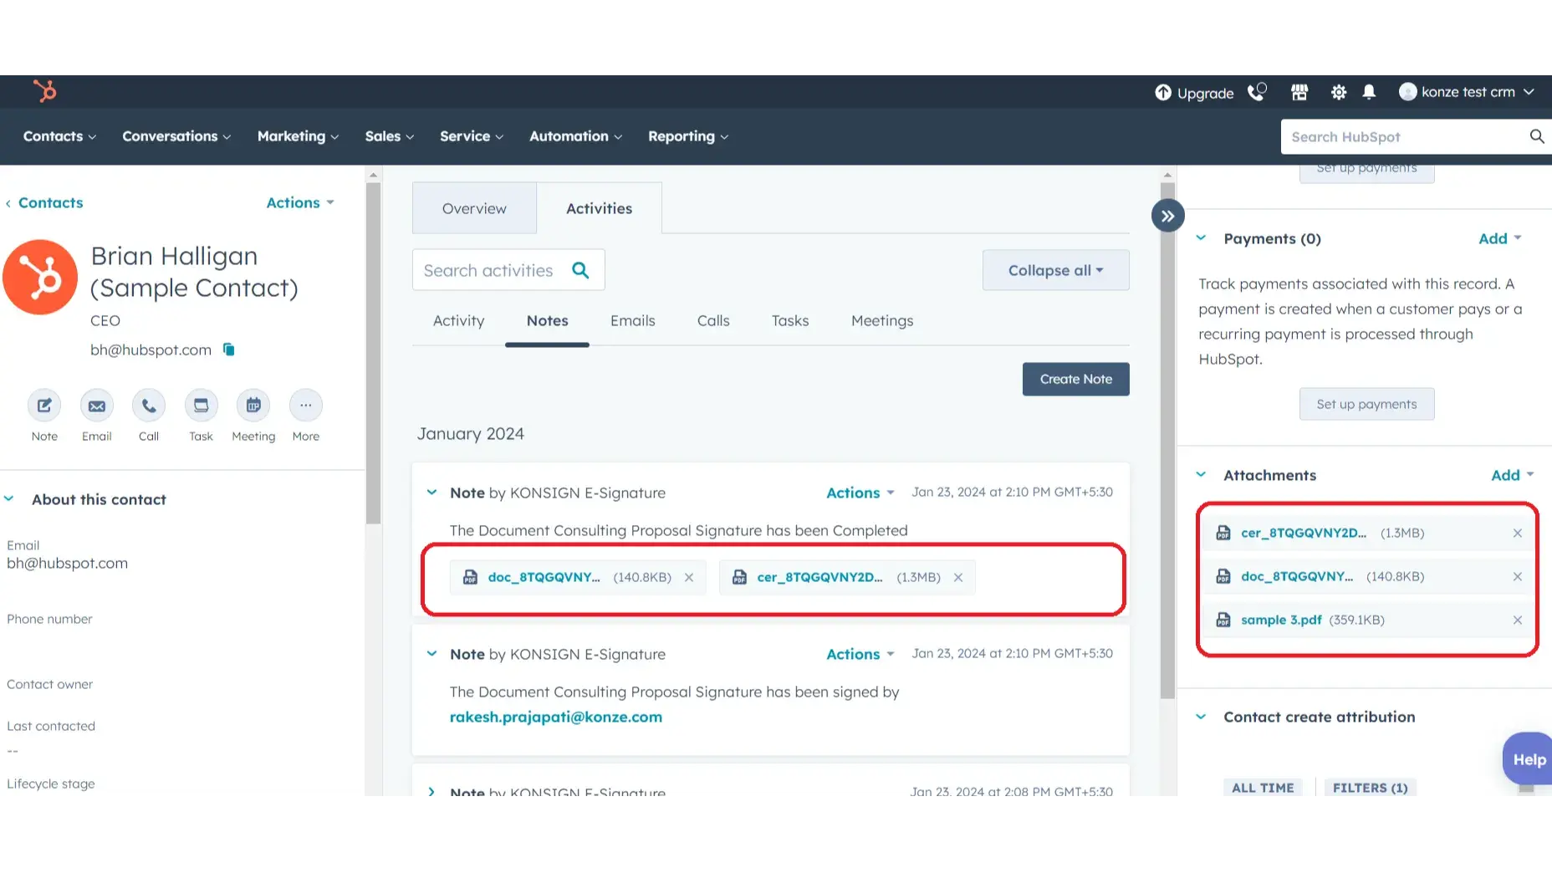1552x873 pixels.
Task: Remove cer_8TQGQVNY2D attachment from the note
Action: point(958,577)
